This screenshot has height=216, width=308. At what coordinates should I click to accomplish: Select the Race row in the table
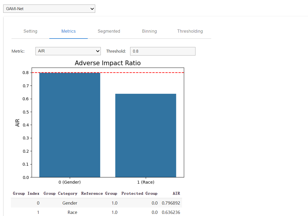click(x=72, y=212)
